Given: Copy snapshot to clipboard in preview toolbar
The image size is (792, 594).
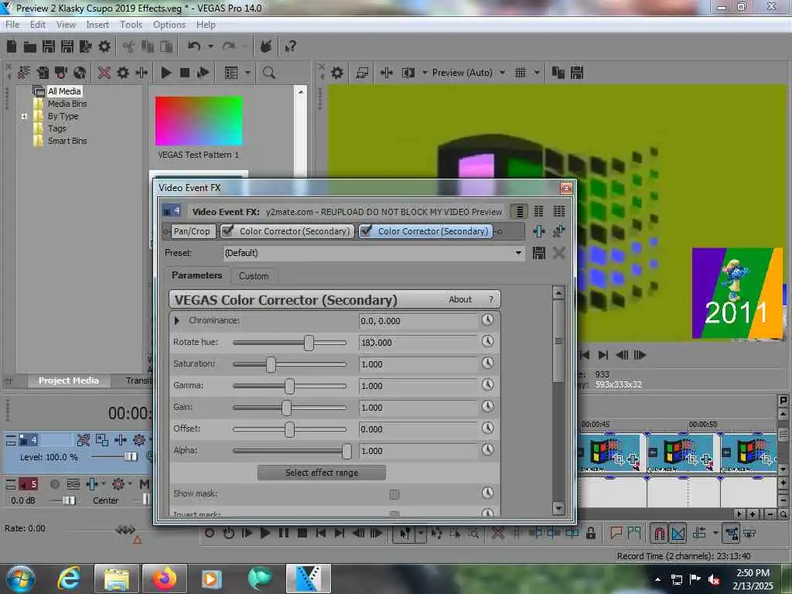Looking at the screenshot, I should (x=558, y=73).
